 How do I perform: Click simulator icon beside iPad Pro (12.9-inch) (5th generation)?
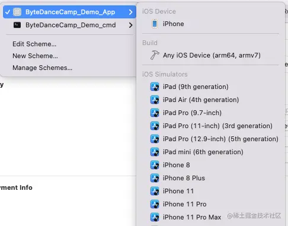tap(155, 139)
